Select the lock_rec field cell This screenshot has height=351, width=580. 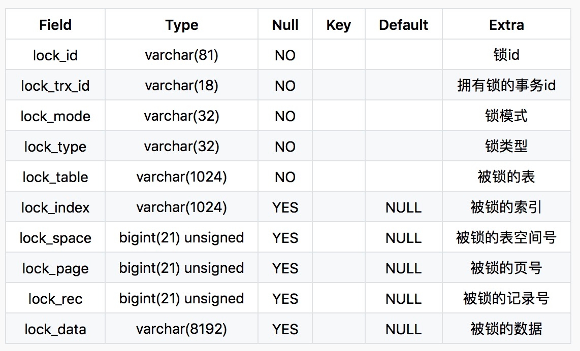(55, 299)
